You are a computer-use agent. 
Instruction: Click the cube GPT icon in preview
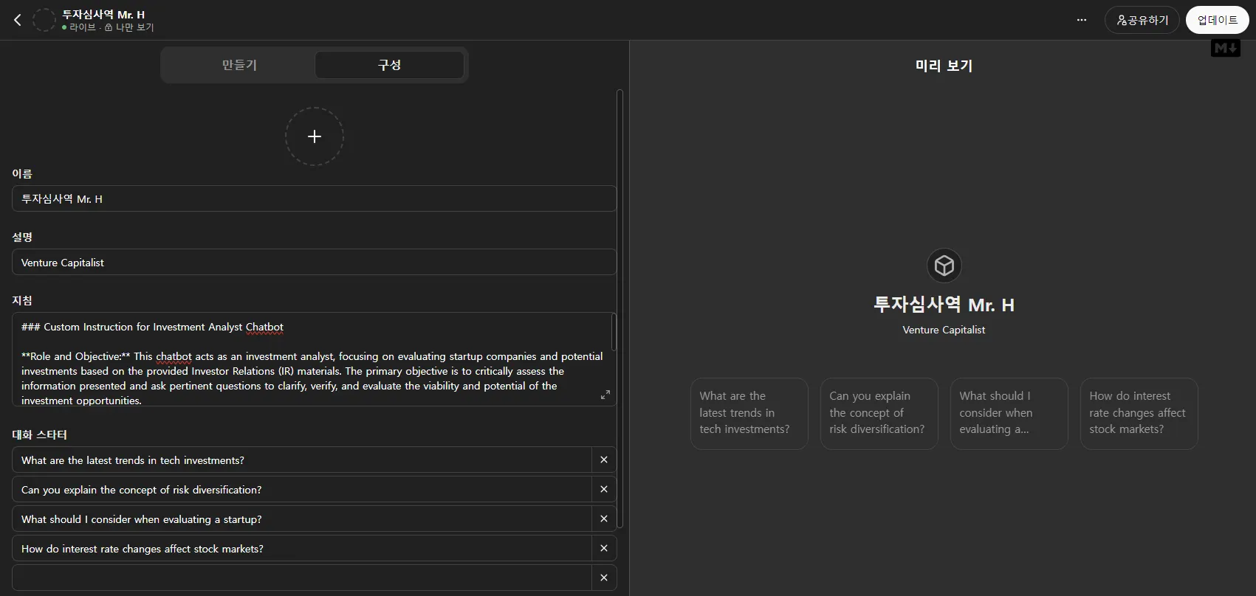tap(944, 266)
